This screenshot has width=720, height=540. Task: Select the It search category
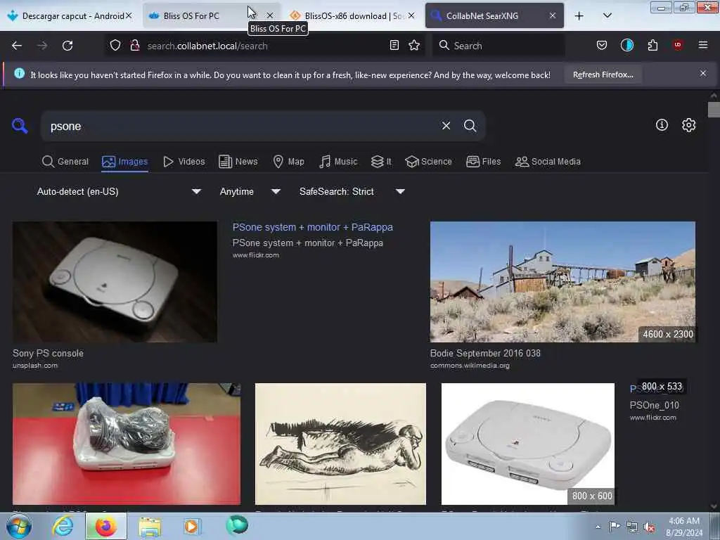click(x=381, y=162)
